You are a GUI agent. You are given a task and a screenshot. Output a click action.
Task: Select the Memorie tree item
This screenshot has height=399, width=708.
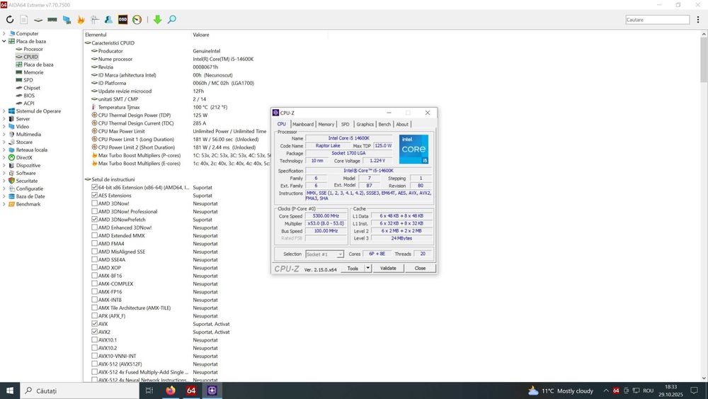click(33, 72)
